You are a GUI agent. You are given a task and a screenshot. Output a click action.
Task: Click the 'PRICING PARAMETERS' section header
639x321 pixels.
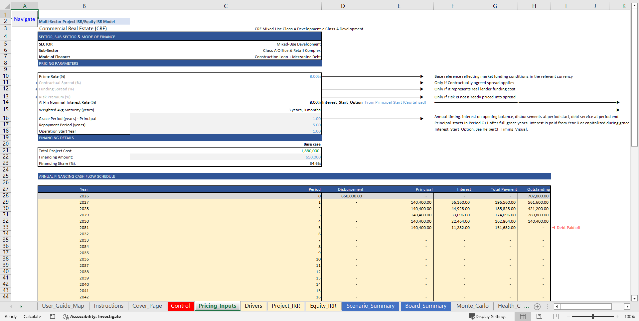pyautogui.click(x=180, y=63)
